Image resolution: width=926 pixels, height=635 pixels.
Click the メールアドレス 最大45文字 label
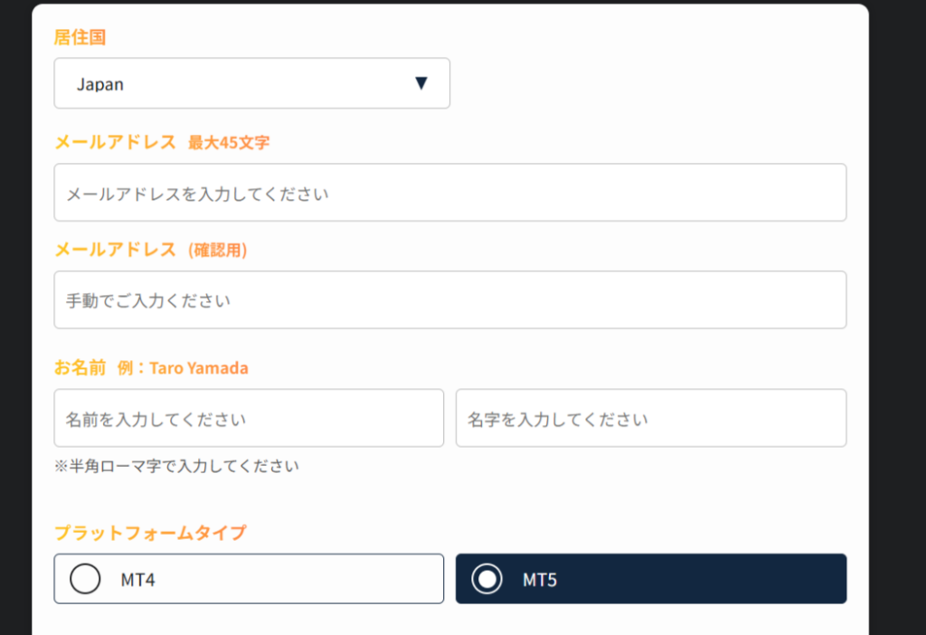162,142
